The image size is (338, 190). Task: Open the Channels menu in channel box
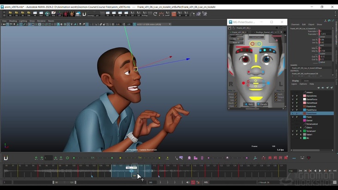coord(295,24)
